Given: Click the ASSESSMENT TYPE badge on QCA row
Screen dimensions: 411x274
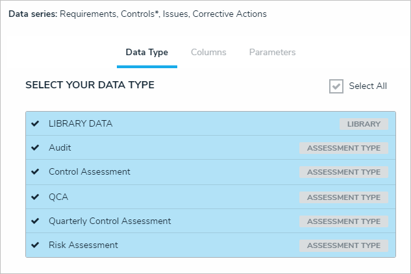Looking at the screenshot, I should [x=343, y=197].
